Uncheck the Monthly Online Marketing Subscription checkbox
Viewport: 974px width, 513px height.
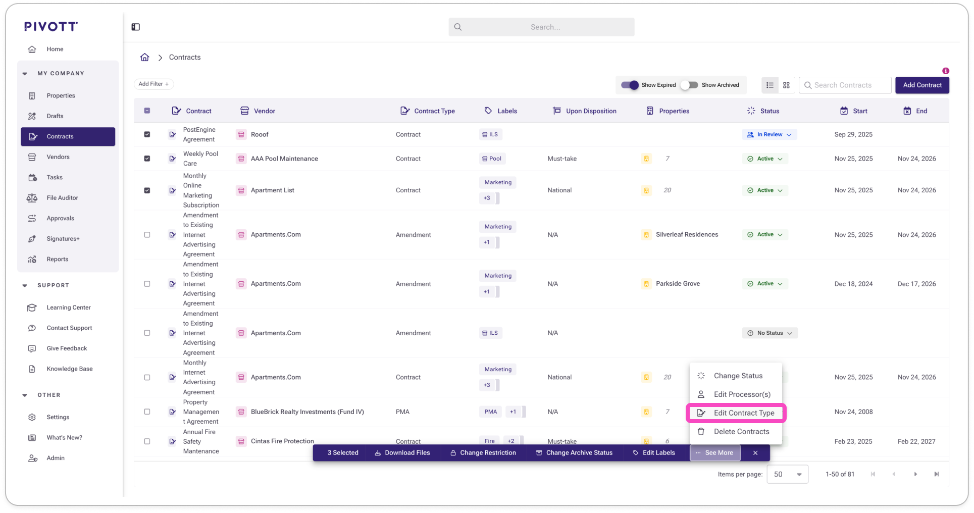coord(147,190)
